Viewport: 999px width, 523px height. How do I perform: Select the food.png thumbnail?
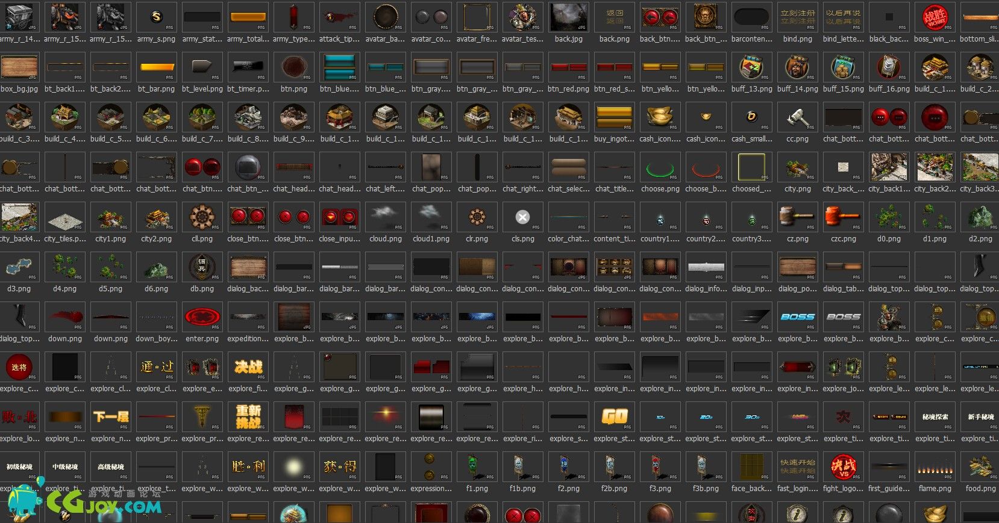click(981, 466)
